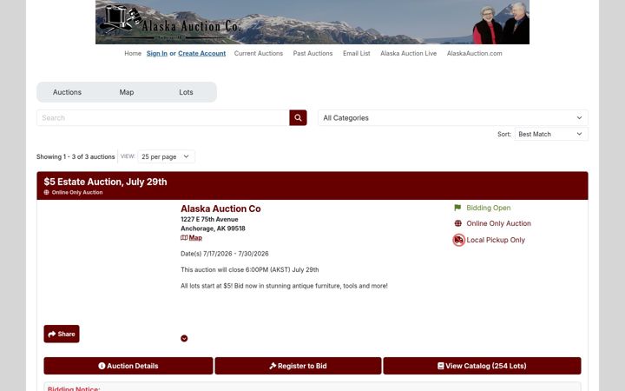The width and height of the screenshot is (625, 391).
Task: Switch to the Auctions tab
Action: (67, 92)
